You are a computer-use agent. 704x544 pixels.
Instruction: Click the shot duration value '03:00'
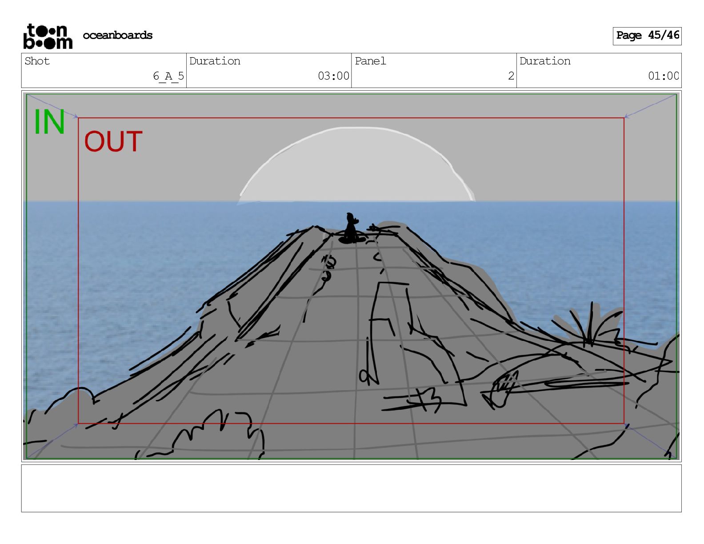[333, 76]
